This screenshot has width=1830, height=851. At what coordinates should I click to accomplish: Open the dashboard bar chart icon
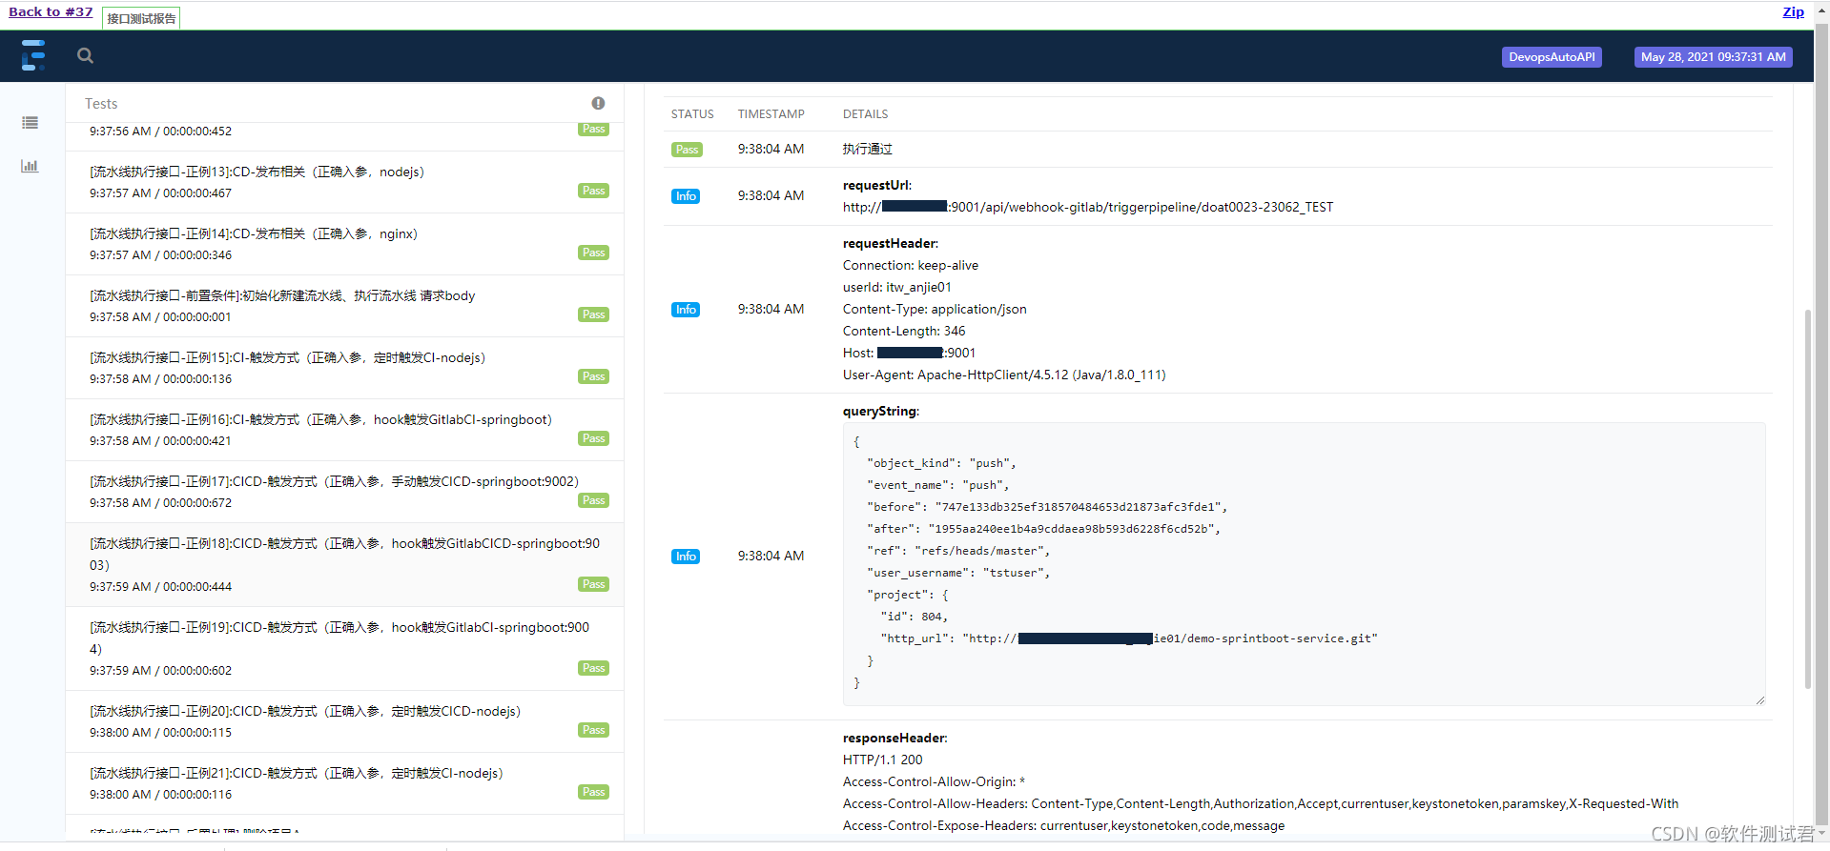[31, 166]
